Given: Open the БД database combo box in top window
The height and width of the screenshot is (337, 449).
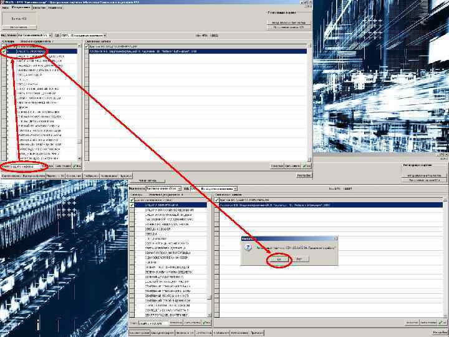Looking at the screenshot, I should pos(84,35).
